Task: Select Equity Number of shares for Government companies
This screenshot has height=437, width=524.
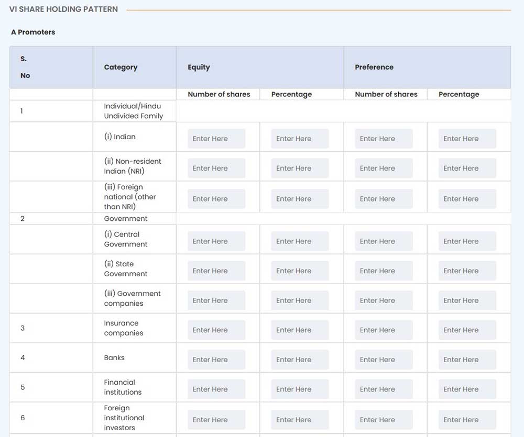Action: [x=216, y=300]
